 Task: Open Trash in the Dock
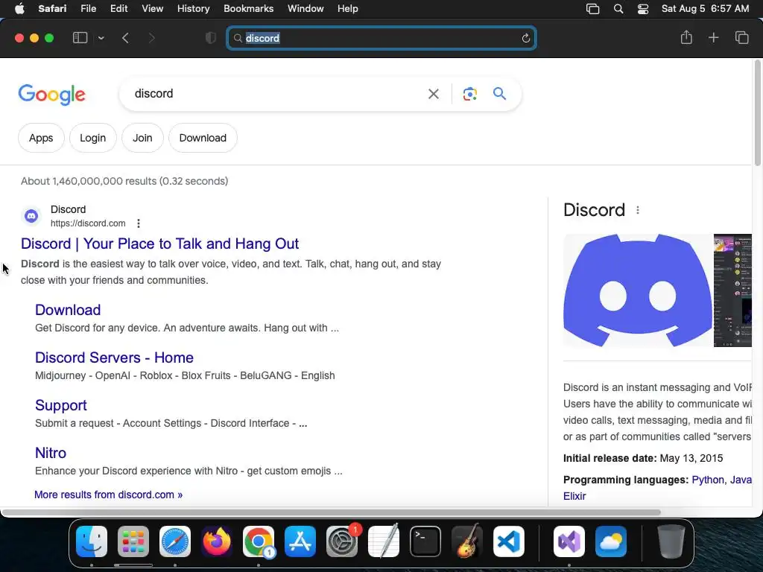coord(671,541)
